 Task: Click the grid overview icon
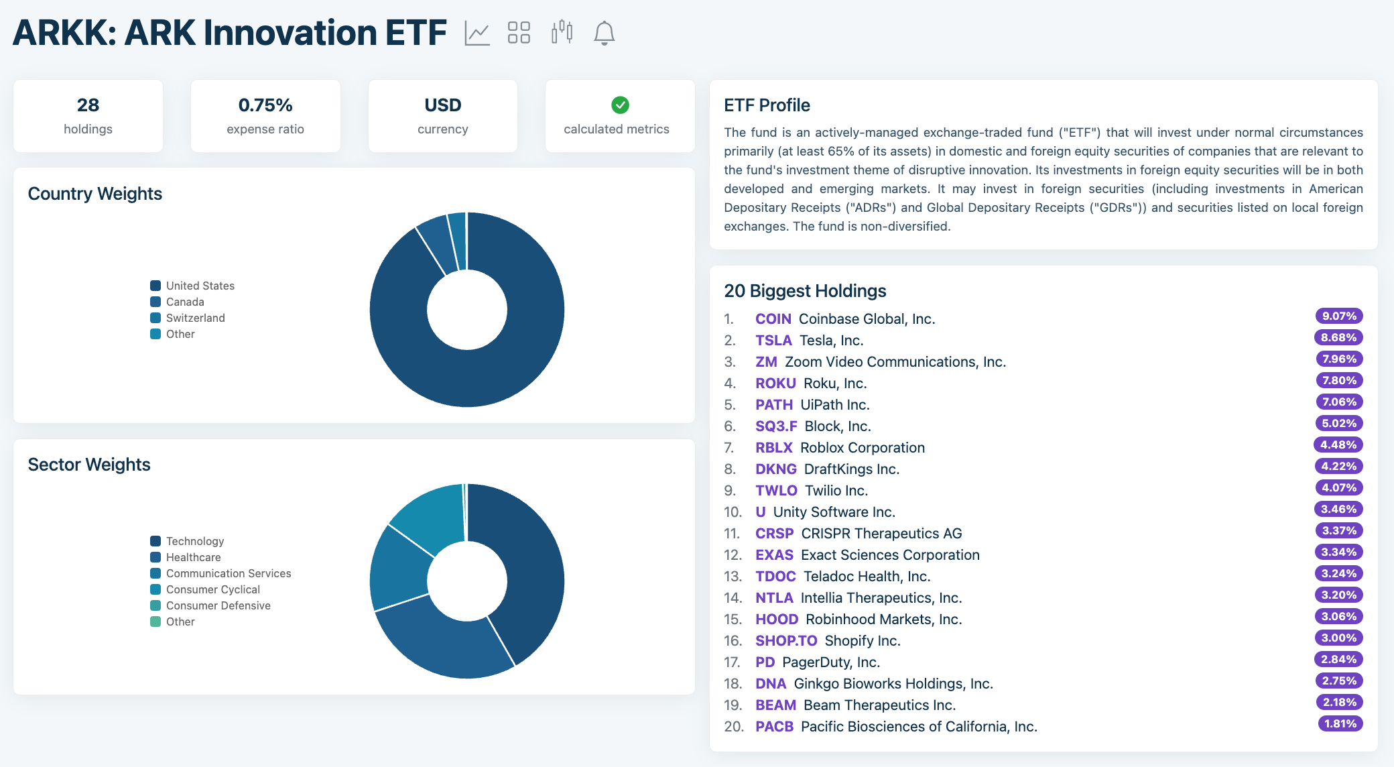tap(519, 31)
